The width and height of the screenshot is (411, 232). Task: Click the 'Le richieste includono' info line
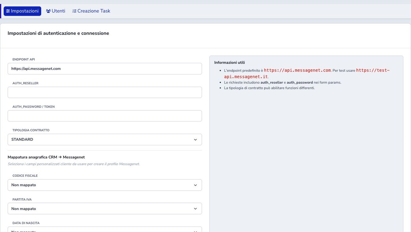pos(283,82)
